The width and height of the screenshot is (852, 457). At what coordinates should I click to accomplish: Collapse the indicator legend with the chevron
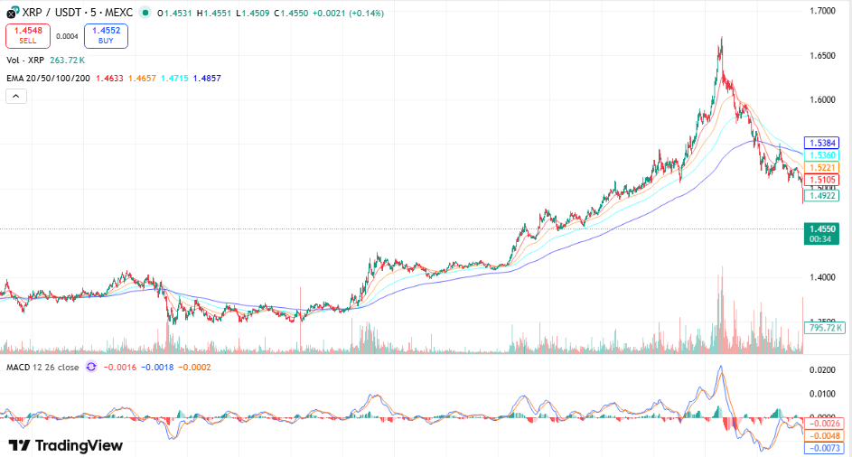point(16,96)
